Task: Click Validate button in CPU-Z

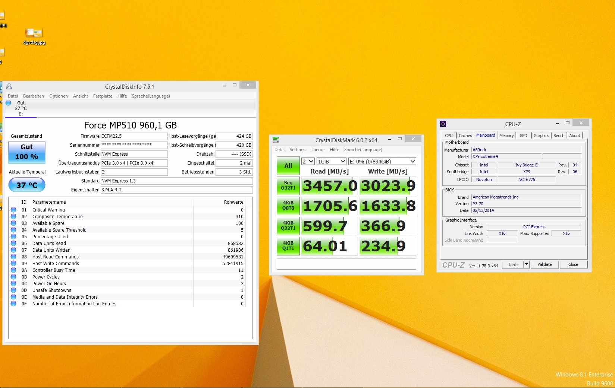Action: click(x=545, y=264)
